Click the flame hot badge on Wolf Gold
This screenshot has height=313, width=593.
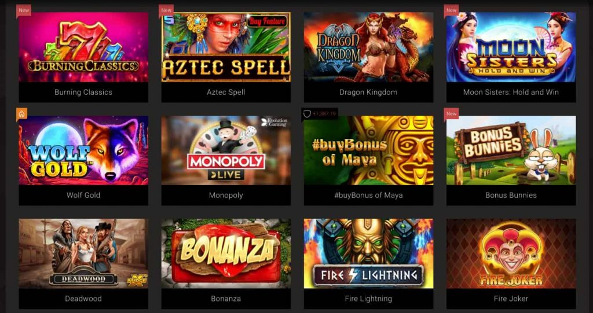(21, 114)
